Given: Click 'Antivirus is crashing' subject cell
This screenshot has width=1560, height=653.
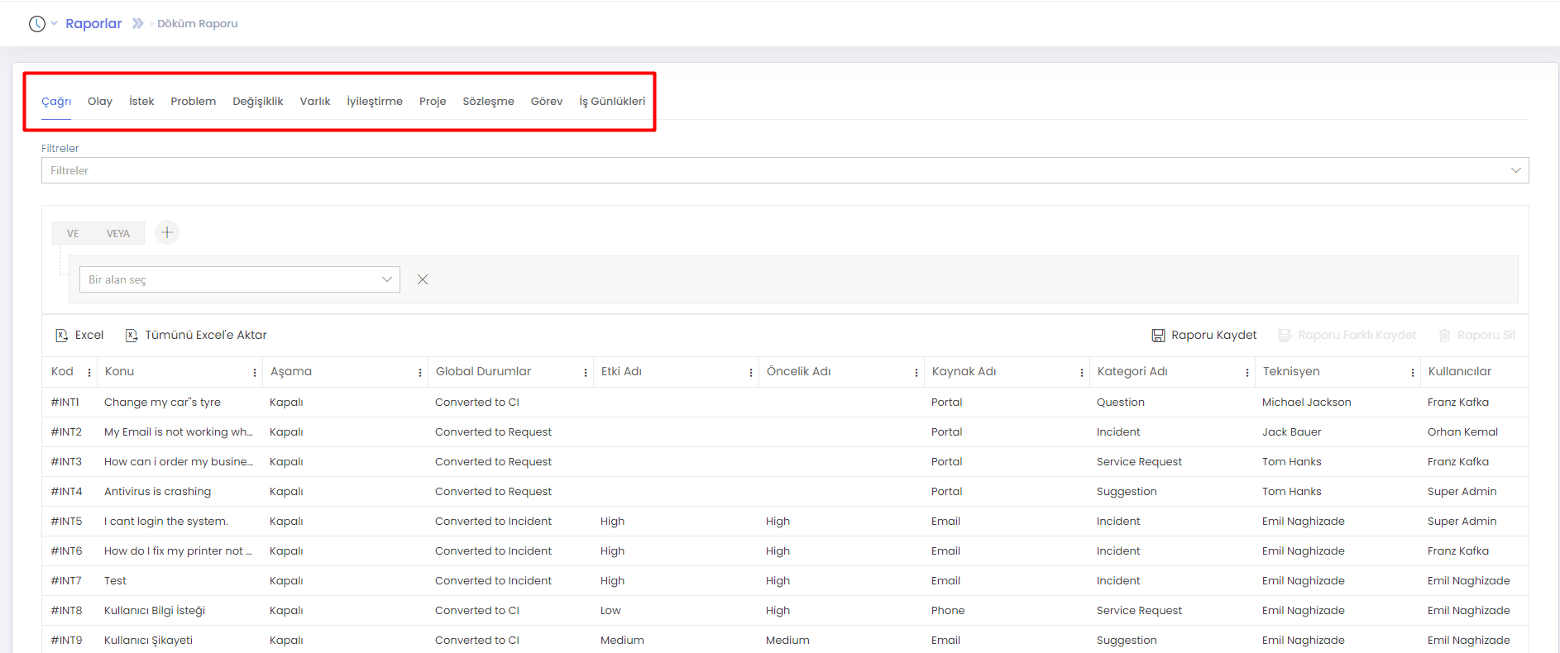Looking at the screenshot, I should click(157, 492).
